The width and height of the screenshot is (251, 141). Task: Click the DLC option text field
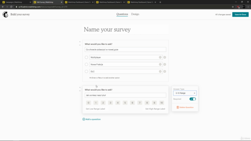pos(126,71)
